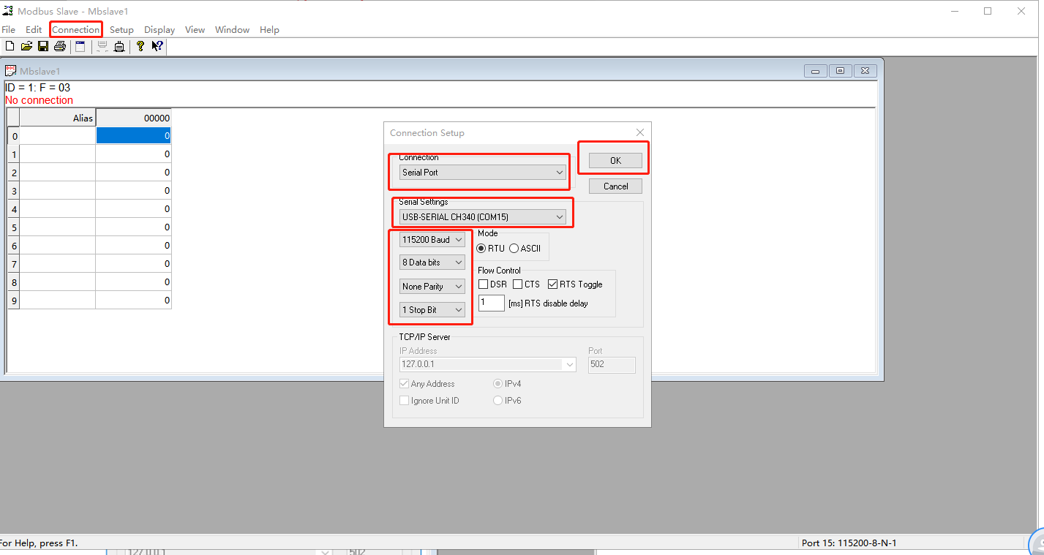
Task: Click the context help arrow icon
Action: 157,47
